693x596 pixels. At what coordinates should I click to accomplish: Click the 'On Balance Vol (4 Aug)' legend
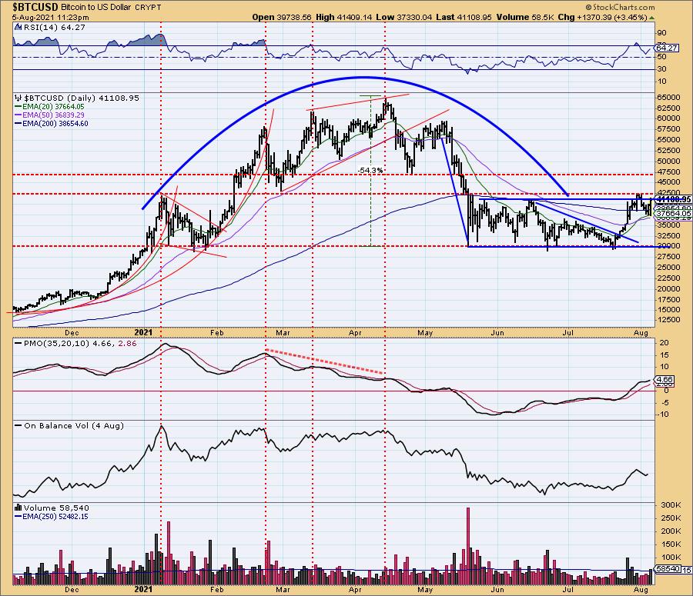click(69, 426)
